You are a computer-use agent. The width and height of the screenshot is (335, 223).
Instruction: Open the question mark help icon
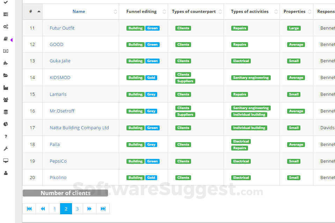click(6, 136)
